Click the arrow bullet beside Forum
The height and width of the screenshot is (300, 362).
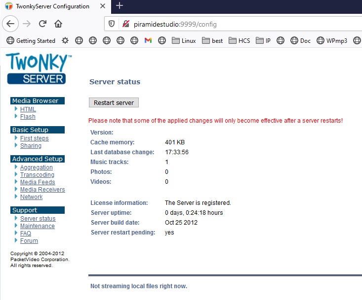pos(16,240)
